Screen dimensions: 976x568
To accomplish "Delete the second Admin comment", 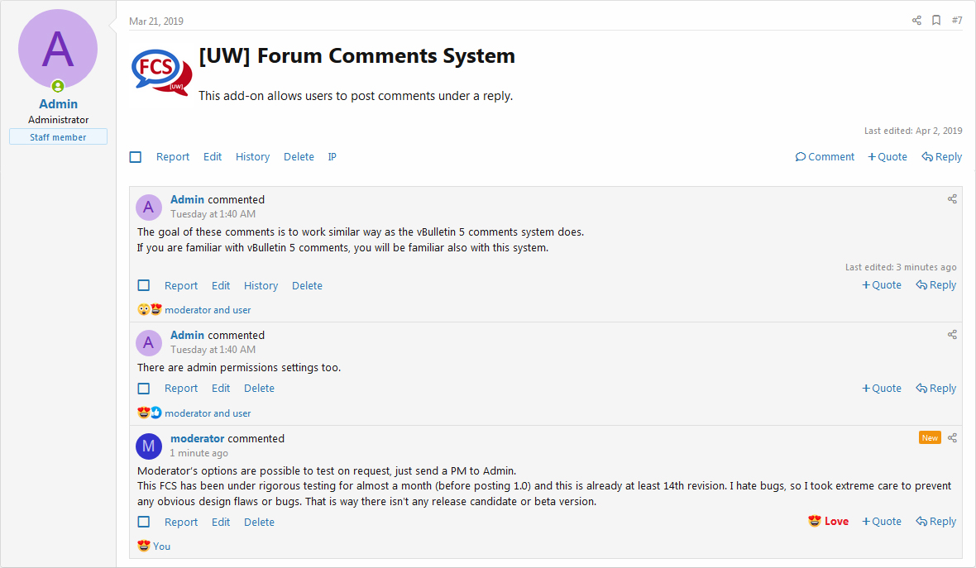I will tap(259, 389).
